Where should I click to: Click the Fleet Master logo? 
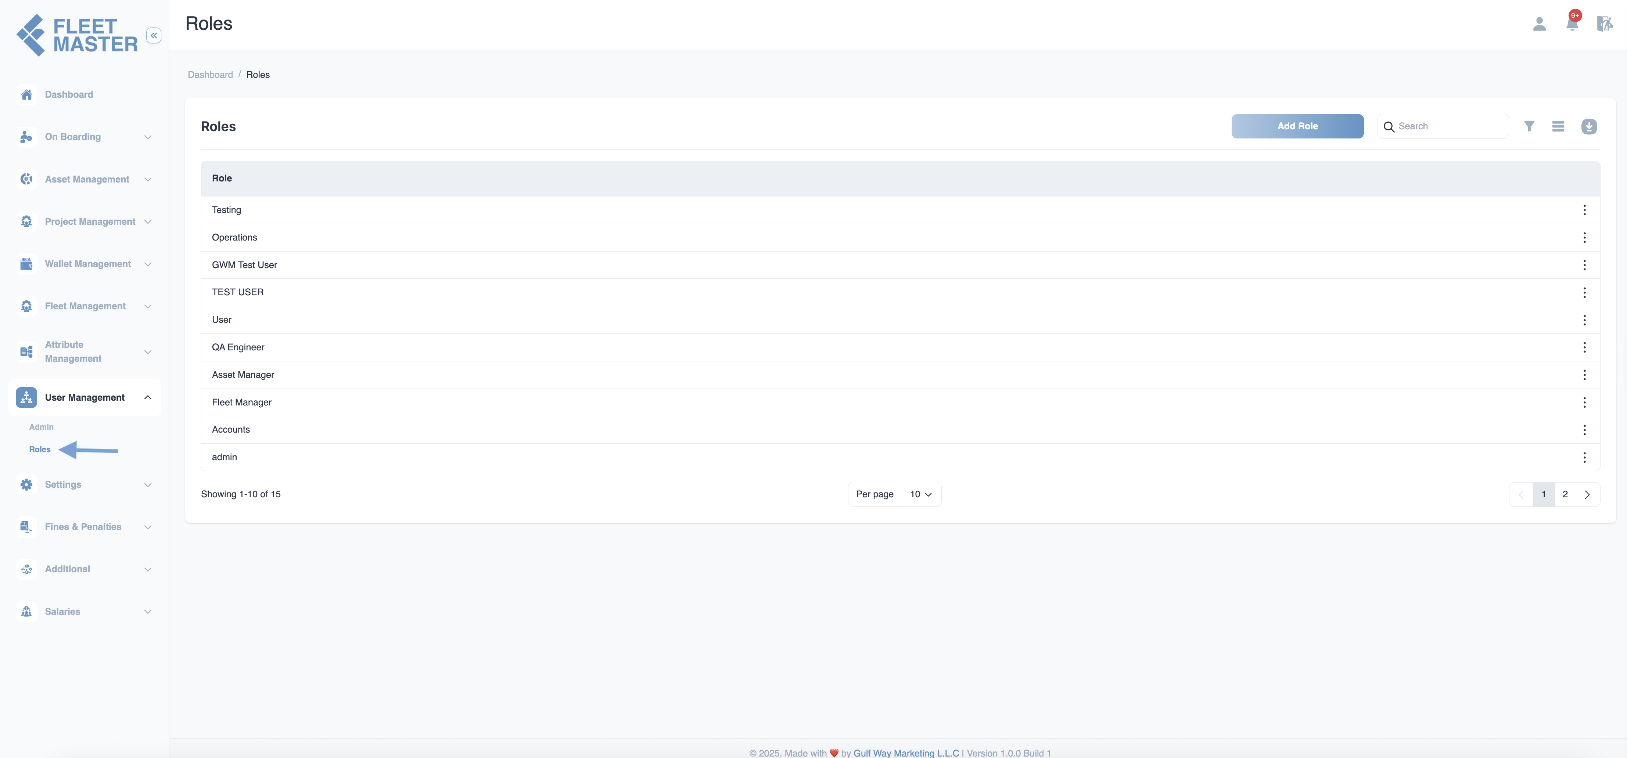(x=77, y=35)
